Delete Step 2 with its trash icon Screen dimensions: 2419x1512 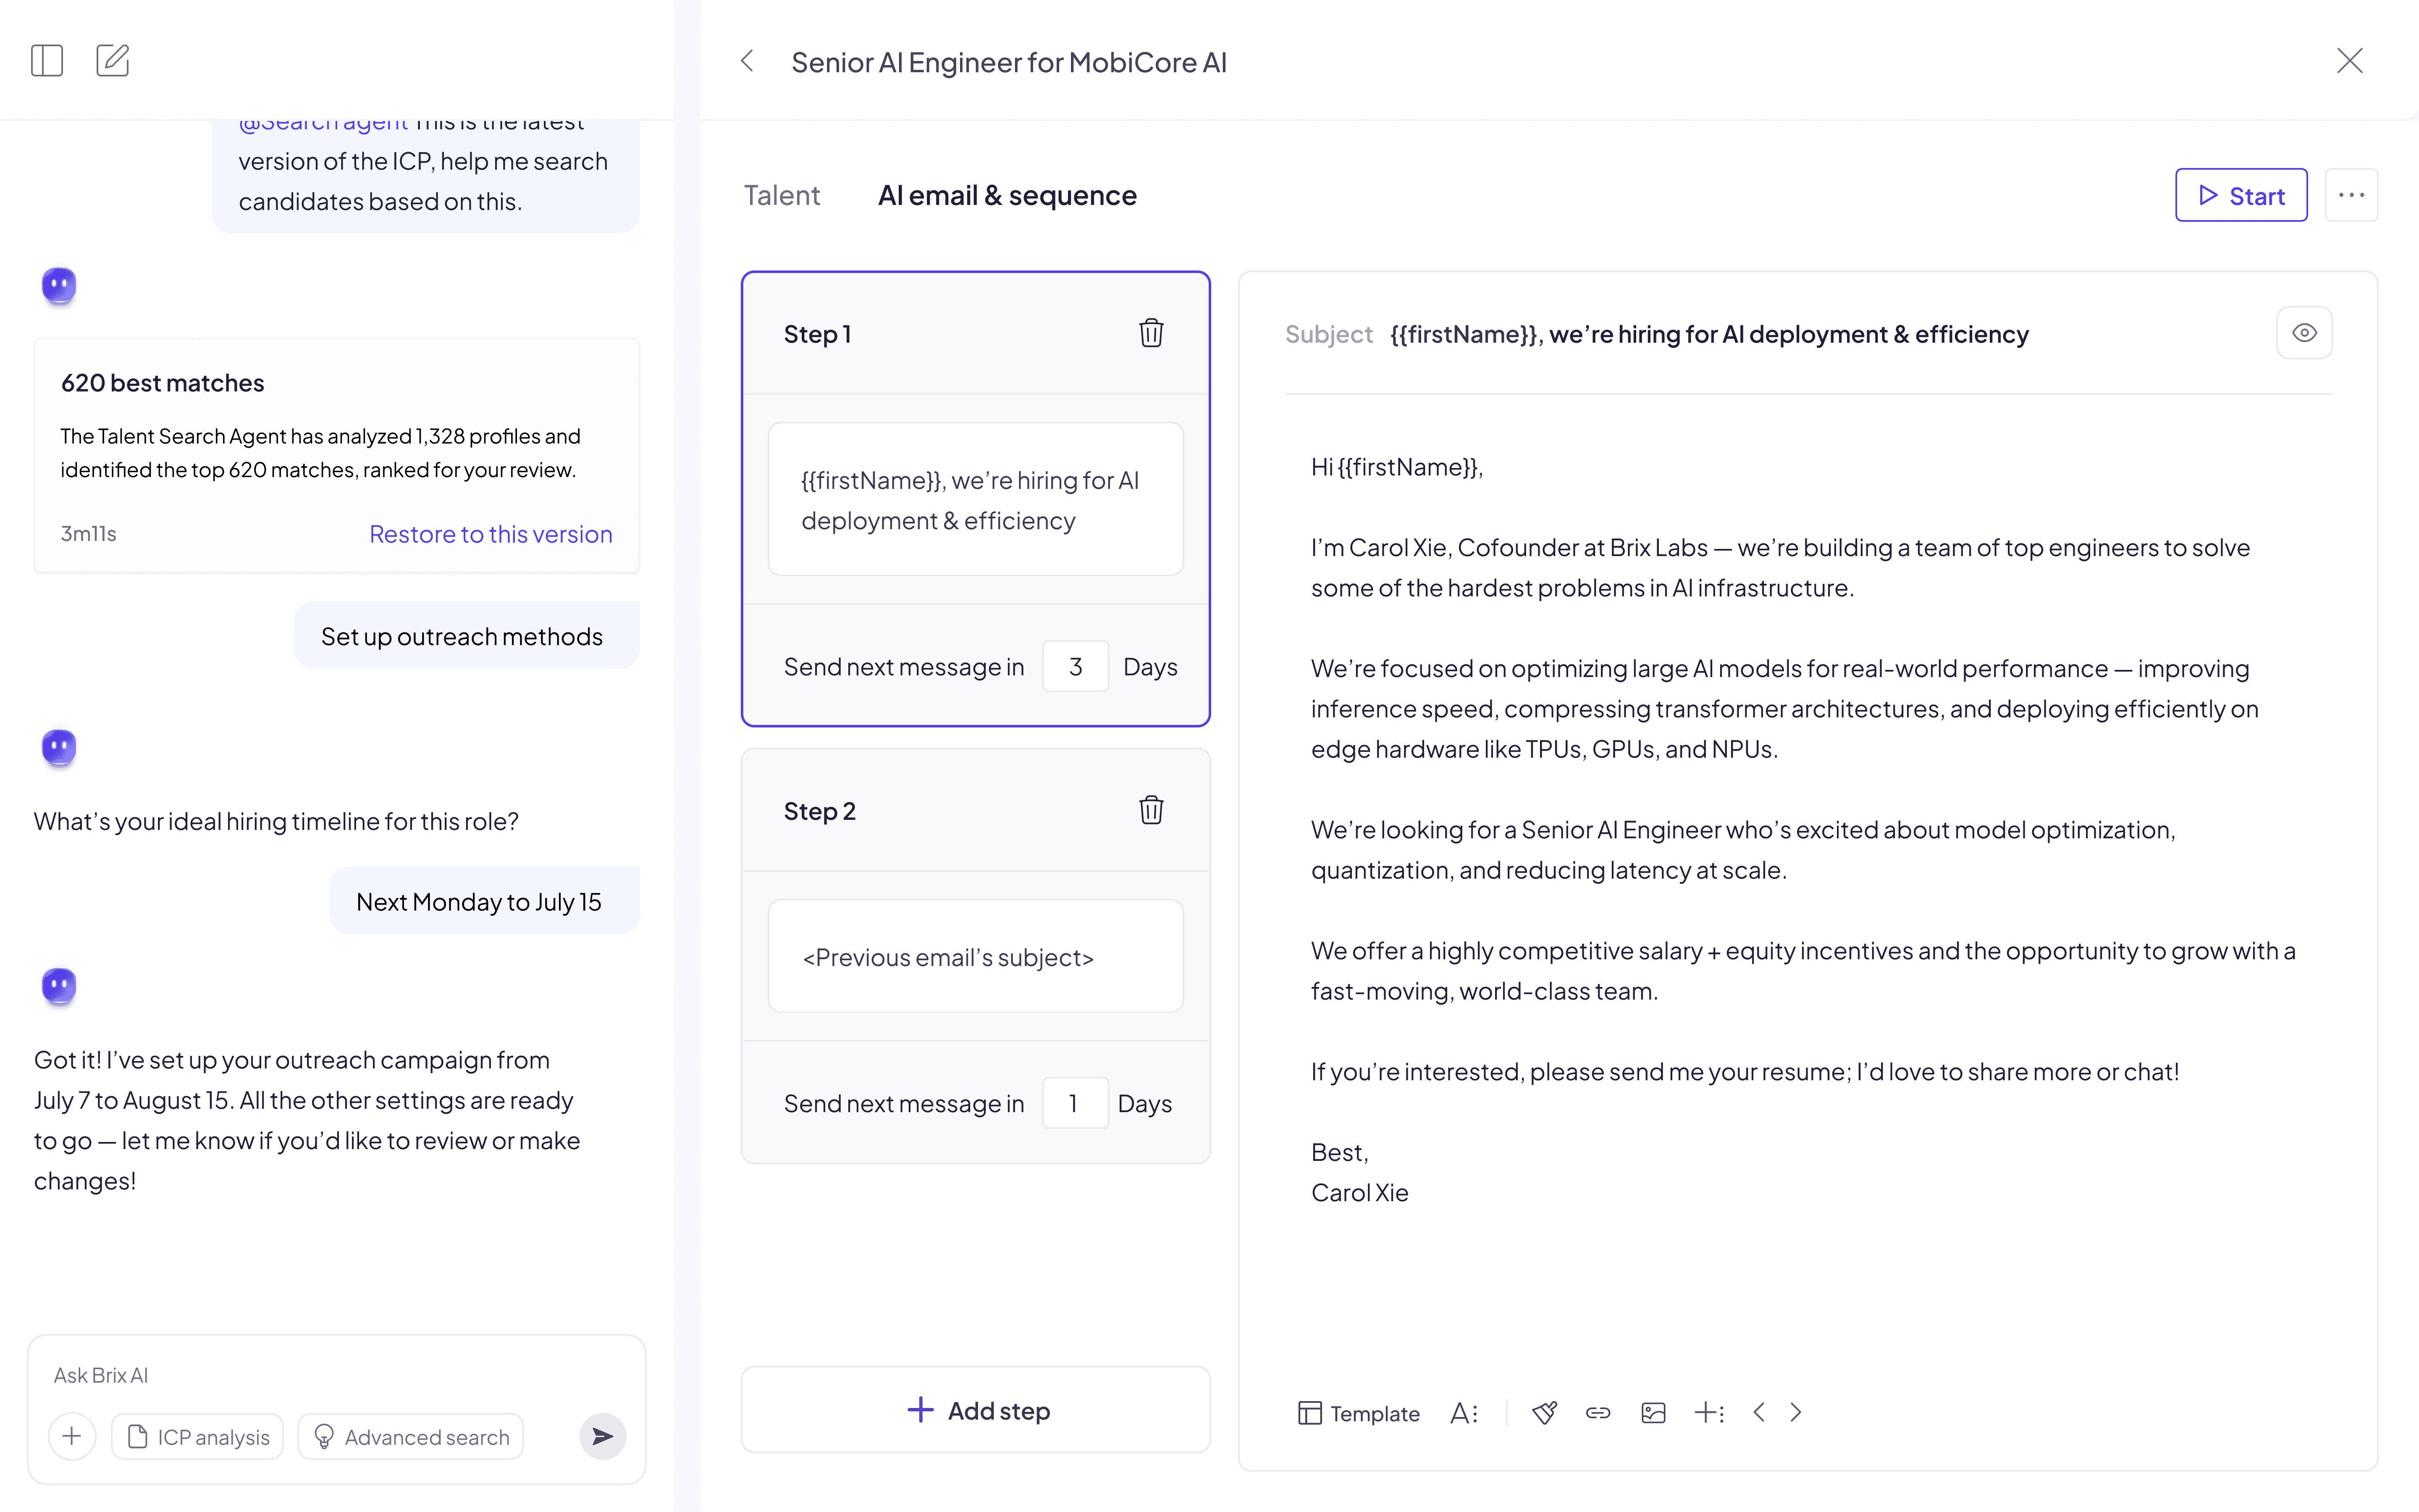[1151, 810]
